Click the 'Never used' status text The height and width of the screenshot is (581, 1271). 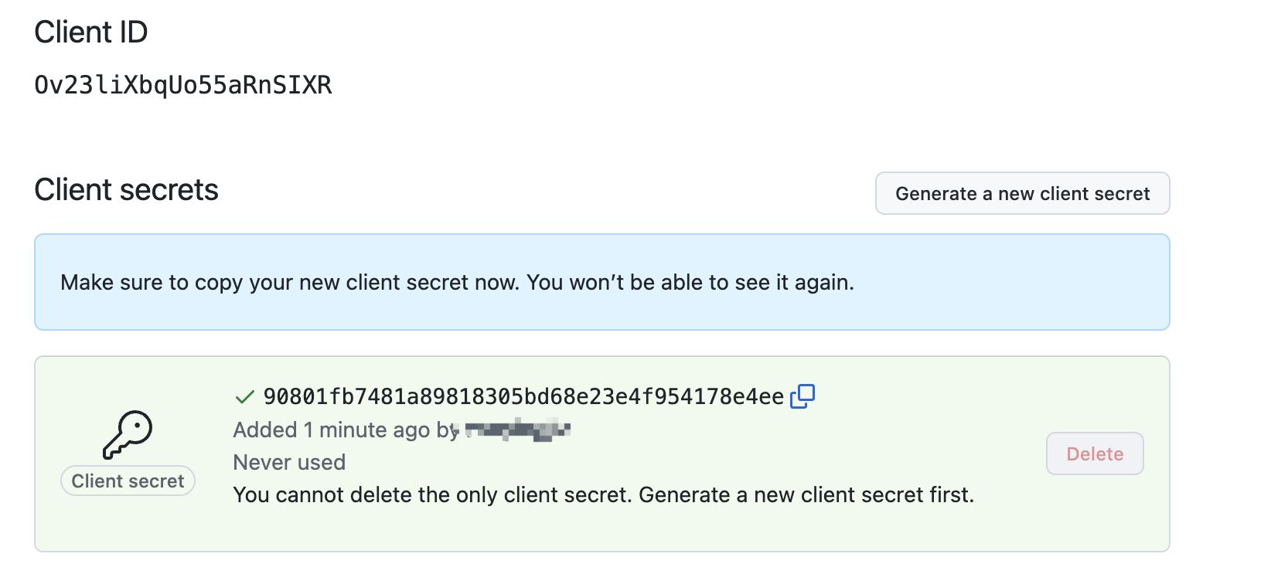[289, 462]
